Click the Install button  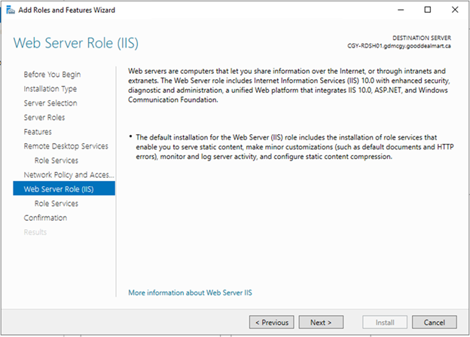385,322
